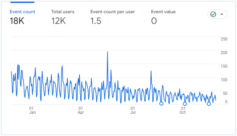Image resolution: width=237 pixels, height=136 pixels.
Task: Click the 01 Oct axis label
Action: tap(183, 110)
